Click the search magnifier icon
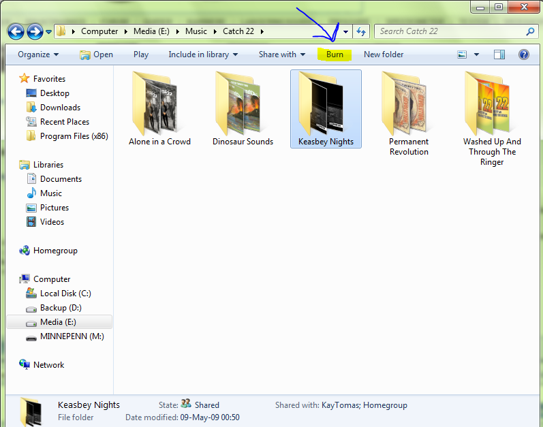 [x=530, y=31]
